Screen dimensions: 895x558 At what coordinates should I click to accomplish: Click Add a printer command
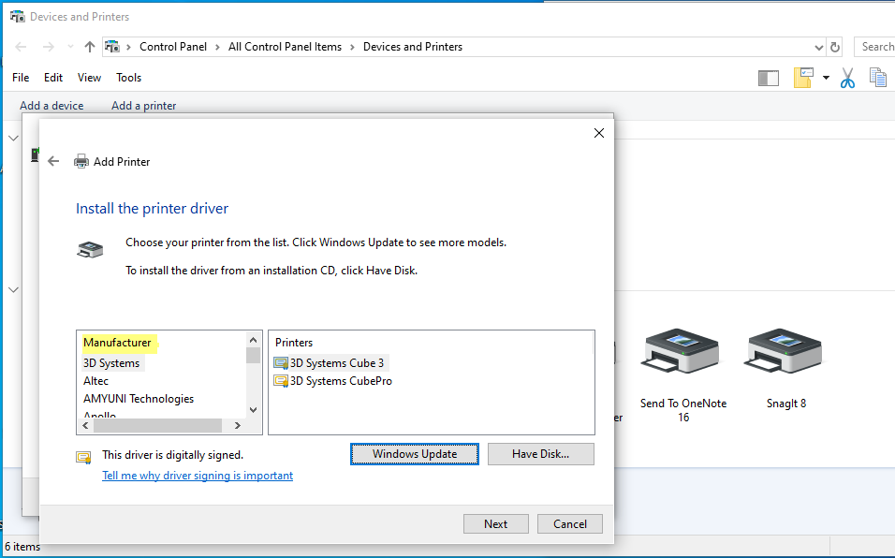coord(144,106)
